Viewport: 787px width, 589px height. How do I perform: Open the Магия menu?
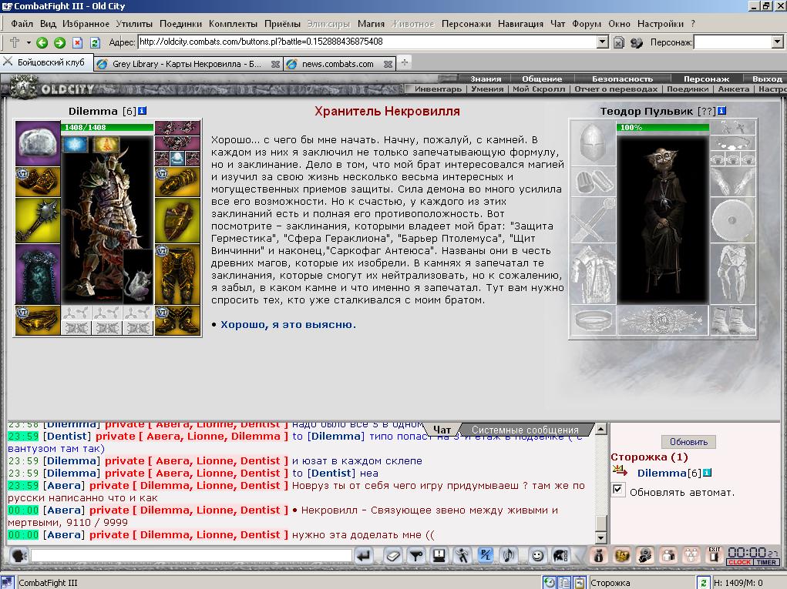coord(371,24)
